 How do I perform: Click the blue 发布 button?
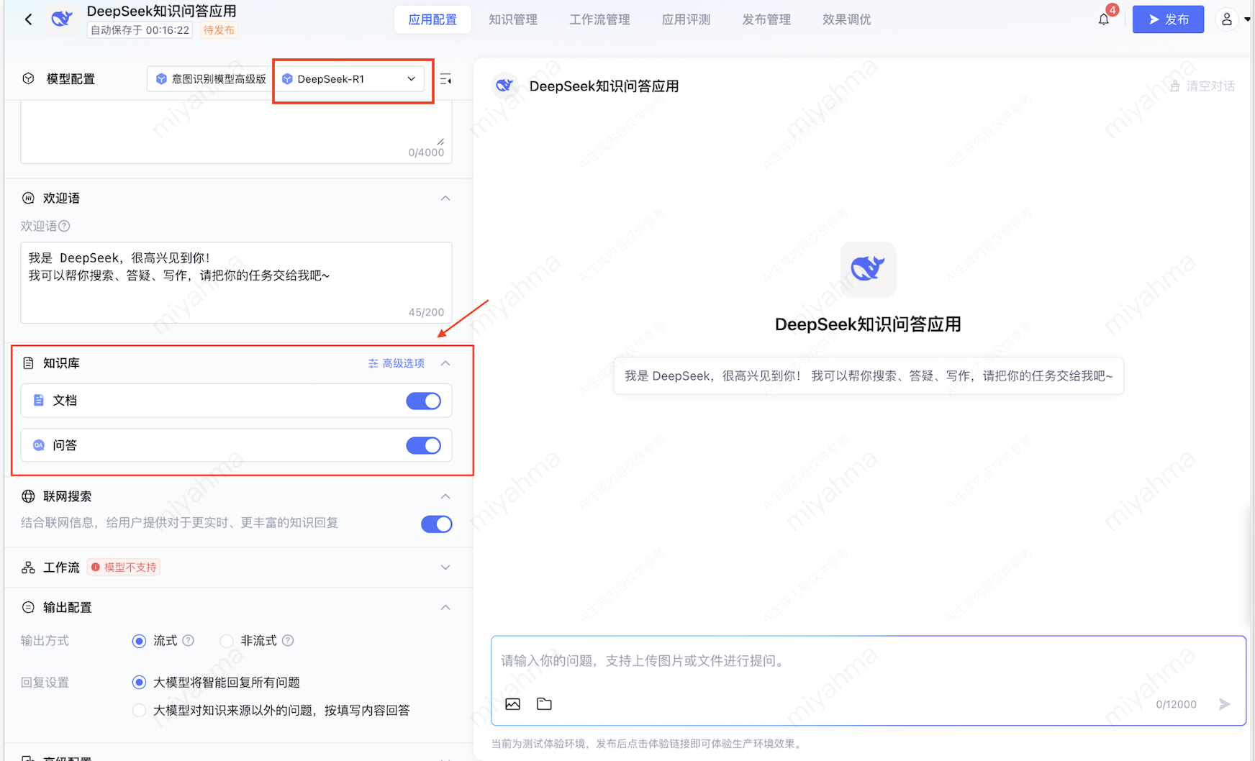[x=1168, y=19]
